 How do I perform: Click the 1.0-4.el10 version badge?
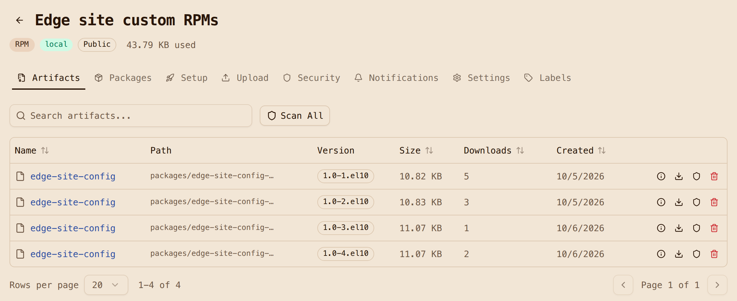tap(346, 254)
